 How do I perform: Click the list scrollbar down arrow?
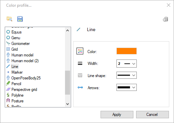pyautogui.click(x=67, y=104)
